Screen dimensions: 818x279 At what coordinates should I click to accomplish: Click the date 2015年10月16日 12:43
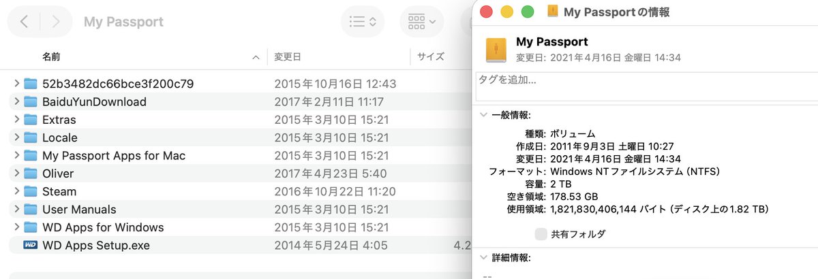tap(335, 84)
